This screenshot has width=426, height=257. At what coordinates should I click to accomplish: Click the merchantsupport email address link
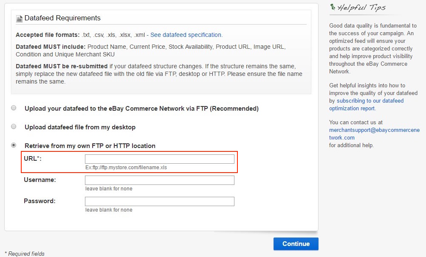374,134
